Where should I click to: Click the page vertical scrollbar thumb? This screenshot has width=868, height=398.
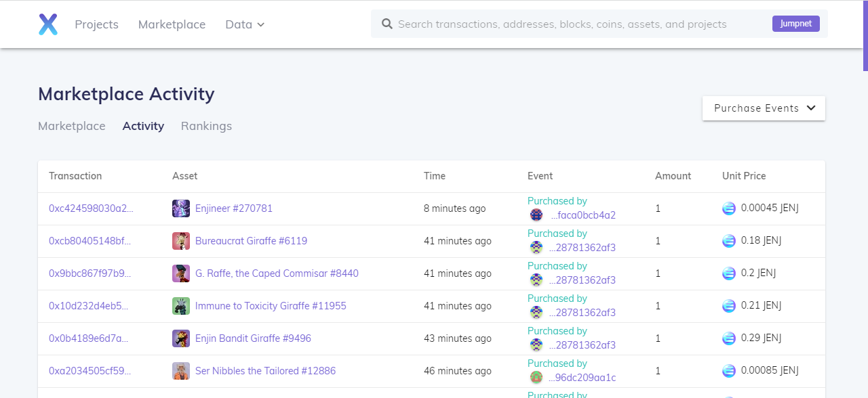865,35
